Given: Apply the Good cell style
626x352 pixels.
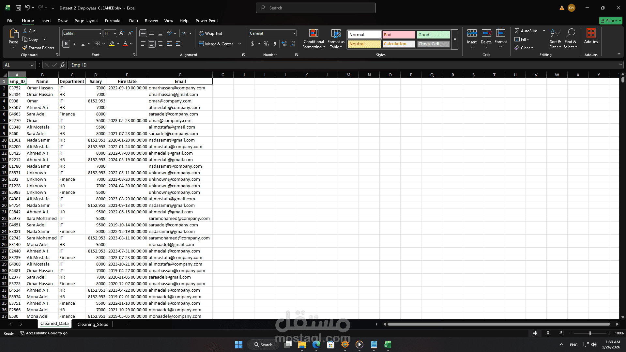Looking at the screenshot, I should tap(433, 35).
